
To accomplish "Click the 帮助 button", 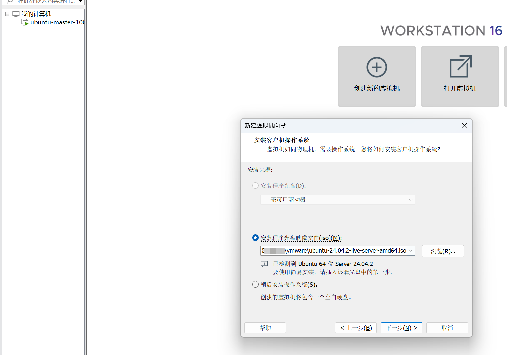I will [265, 328].
